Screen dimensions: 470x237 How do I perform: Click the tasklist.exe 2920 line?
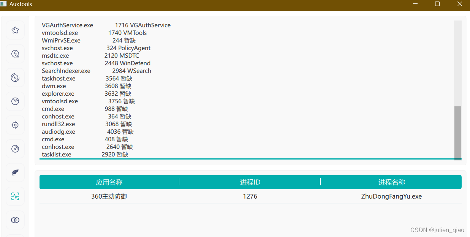(x=85, y=154)
